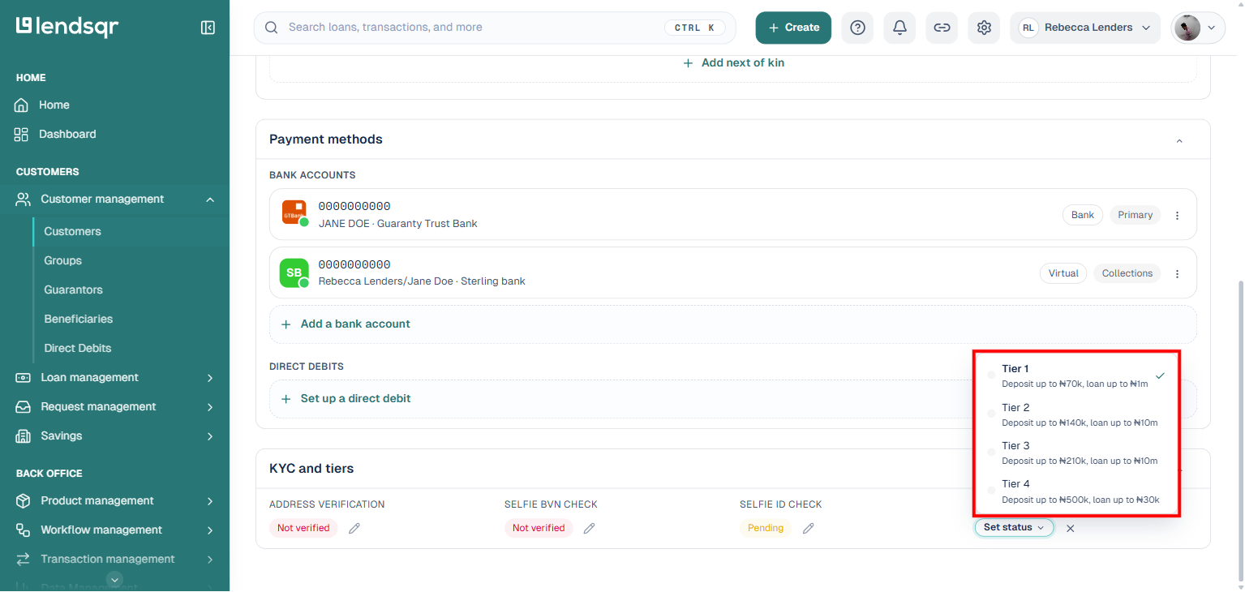Click Add next of kin
Image resolution: width=1245 pixels, height=592 pixels.
pyautogui.click(x=733, y=62)
